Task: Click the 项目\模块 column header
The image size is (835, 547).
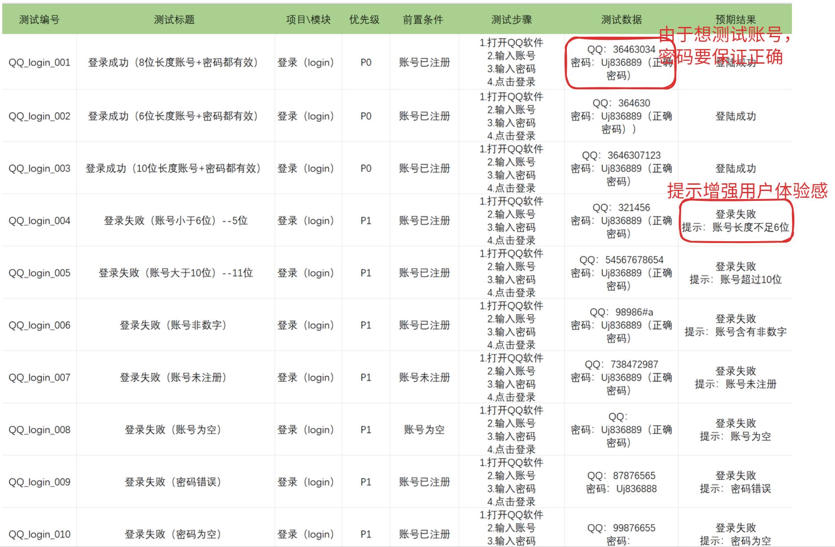Action: tap(308, 20)
